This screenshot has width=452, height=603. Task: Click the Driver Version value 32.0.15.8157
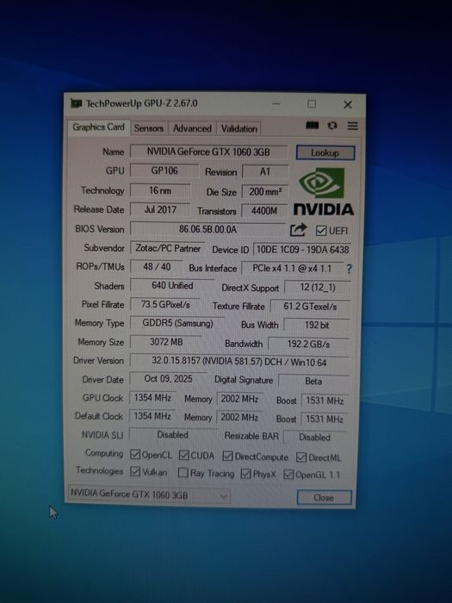(x=239, y=362)
